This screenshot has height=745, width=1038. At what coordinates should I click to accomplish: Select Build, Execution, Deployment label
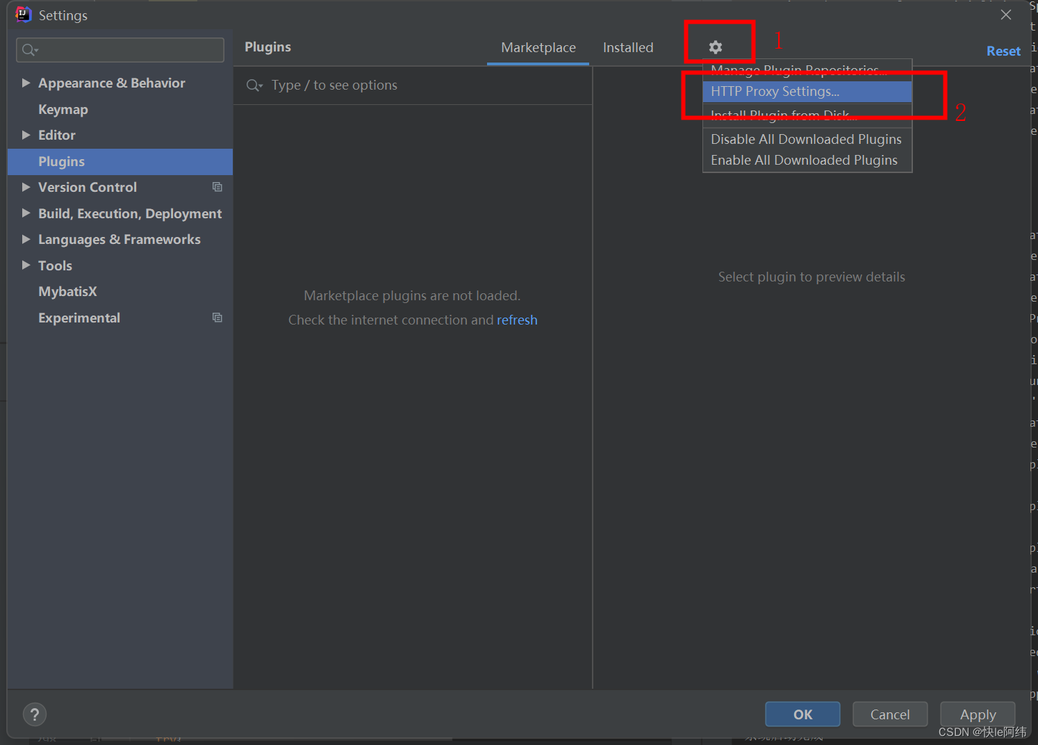coord(130,213)
